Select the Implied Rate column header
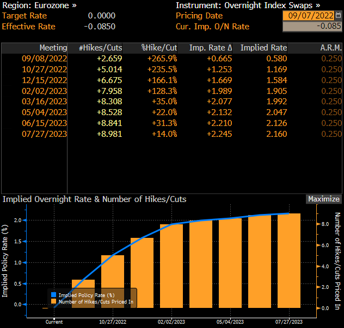The height and width of the screenshot is (328, 344). point(263,48)
